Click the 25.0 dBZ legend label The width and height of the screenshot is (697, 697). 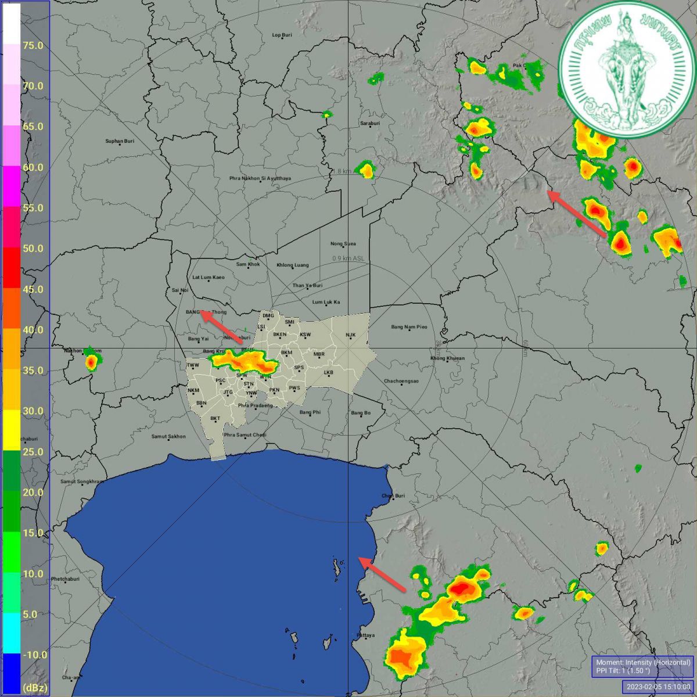click(33, 451)
